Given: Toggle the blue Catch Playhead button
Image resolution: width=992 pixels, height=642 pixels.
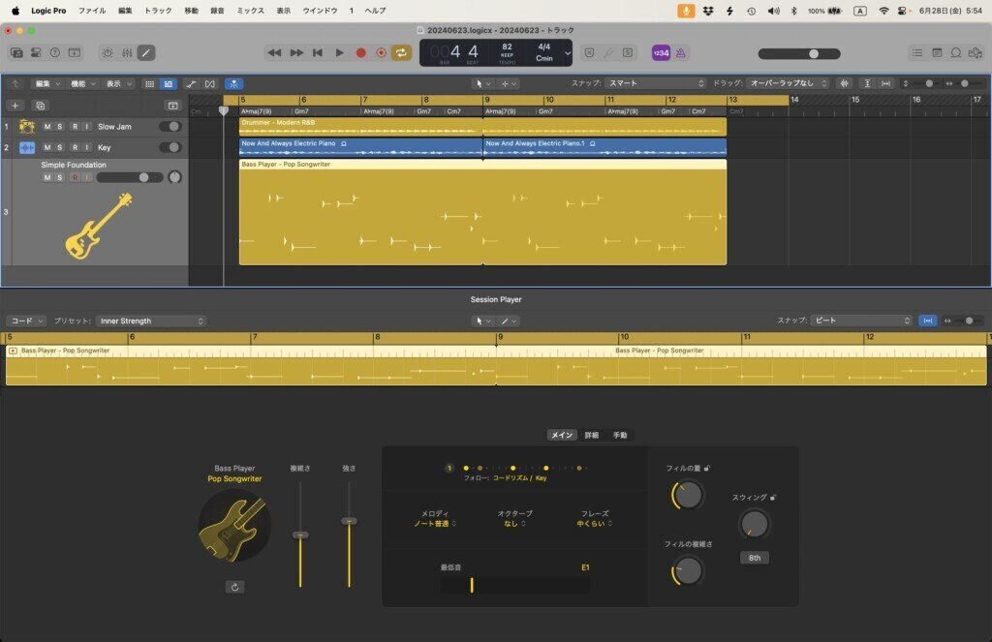Looking at the screenshot, I should (233, 84).
